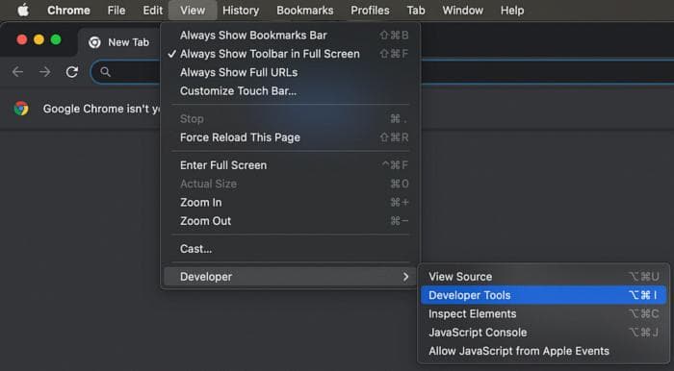Image resolution: width=674 pixels, height=371 pixels.
Task: Click the browser back arrow
Action: (17, 72)
